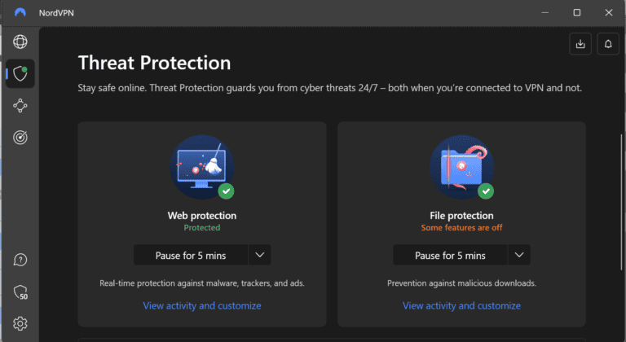Open the globe VPN servers icon

tap(20, 42)
